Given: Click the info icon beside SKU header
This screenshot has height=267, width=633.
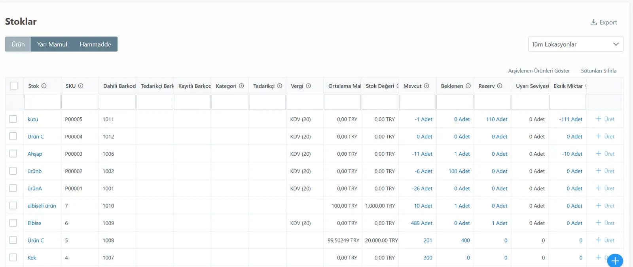Looking at the screenshot, I should (x=81, y=86).
